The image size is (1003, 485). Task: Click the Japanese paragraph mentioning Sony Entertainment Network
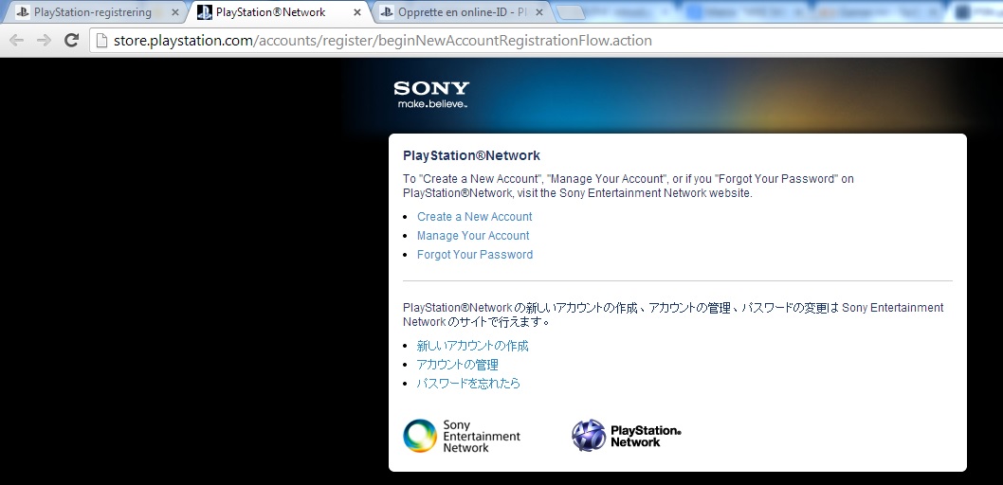coord(673,314)
